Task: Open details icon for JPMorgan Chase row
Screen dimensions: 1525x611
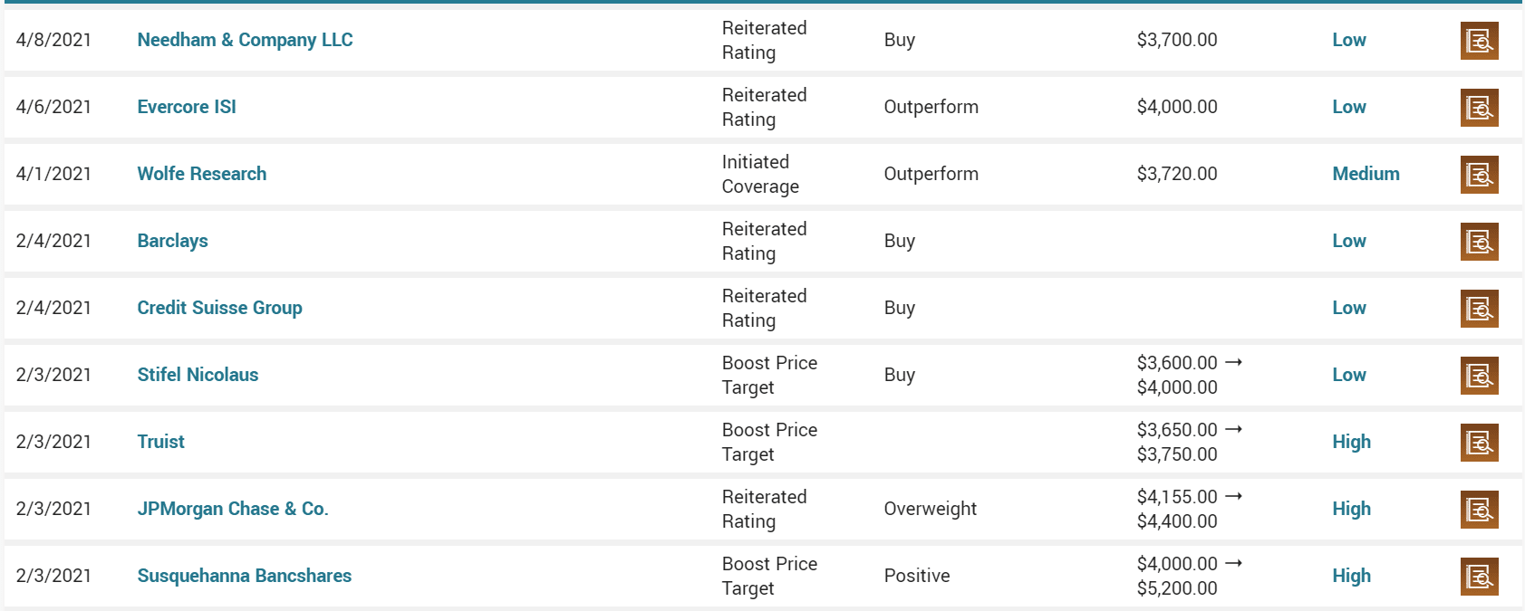Action: pos(1479,510)
